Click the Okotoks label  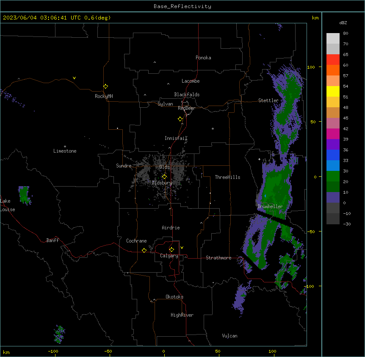(174, 297)
